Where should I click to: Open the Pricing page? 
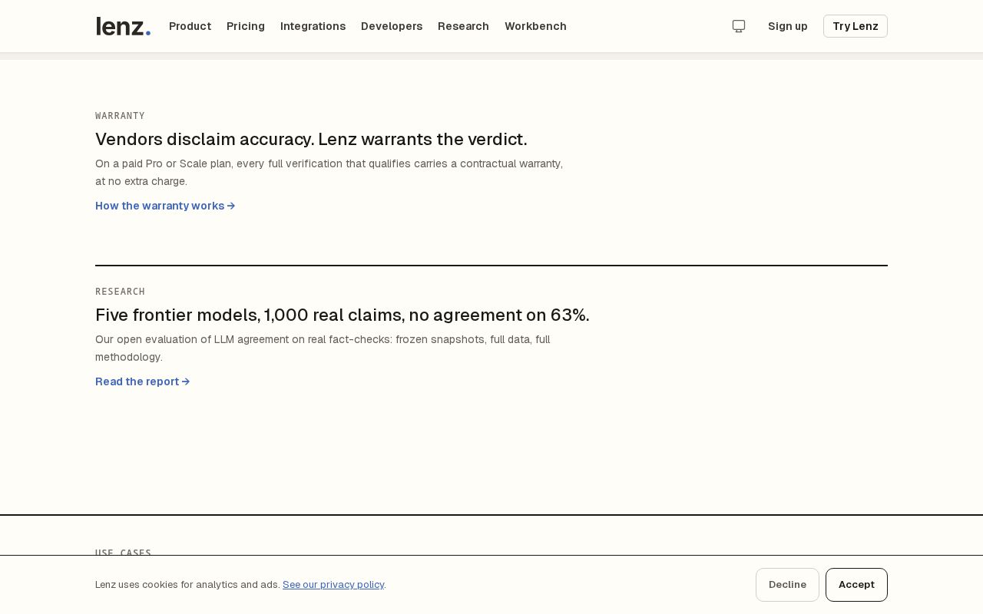point(246,26)
